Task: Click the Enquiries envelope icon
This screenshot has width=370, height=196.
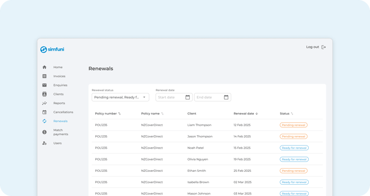Action: (44, 85)
